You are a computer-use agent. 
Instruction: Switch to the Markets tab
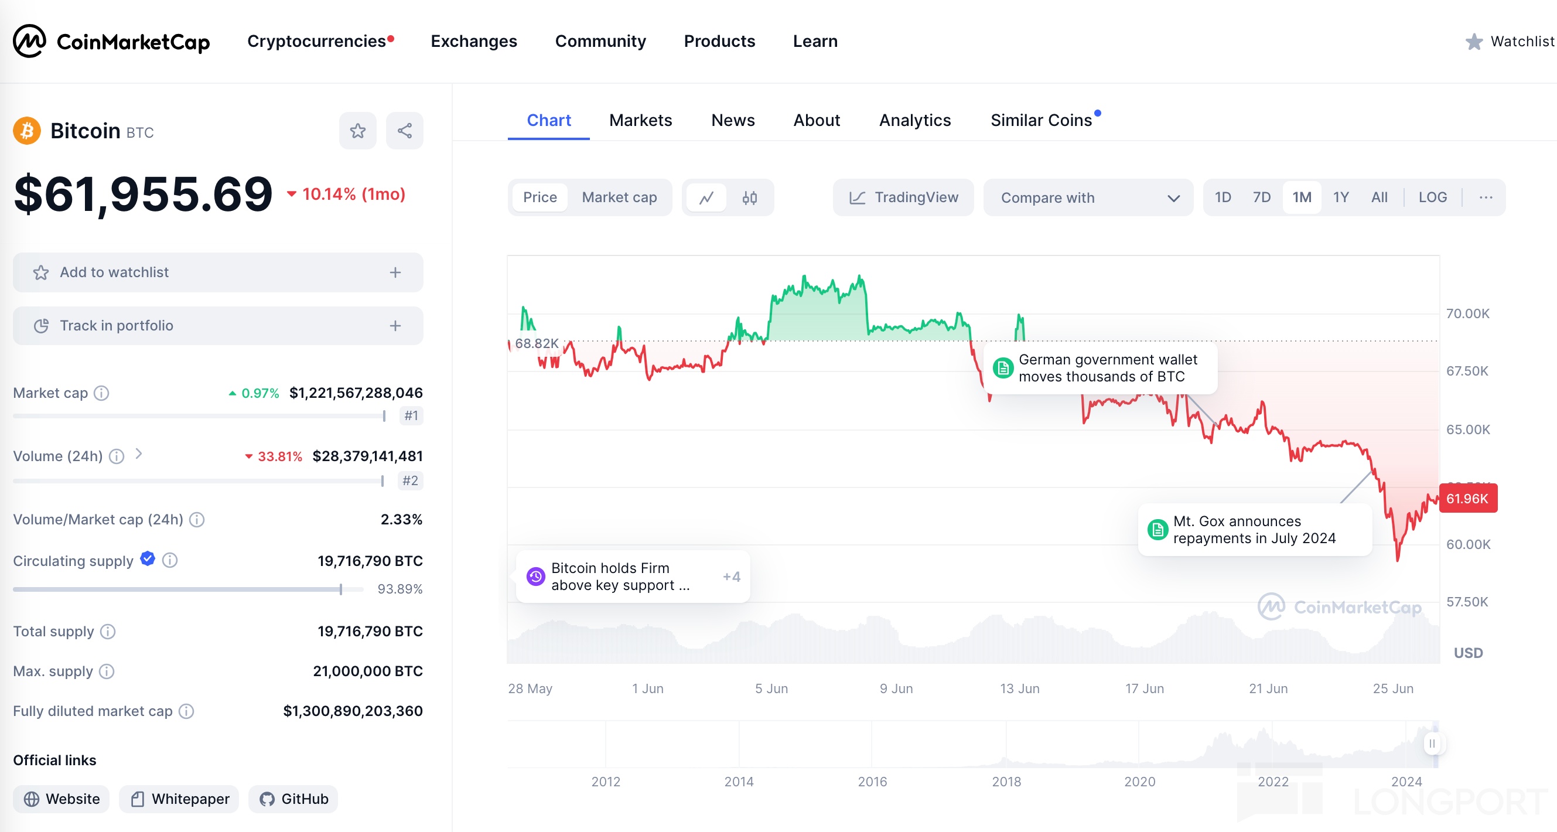[x=640, y=121]
